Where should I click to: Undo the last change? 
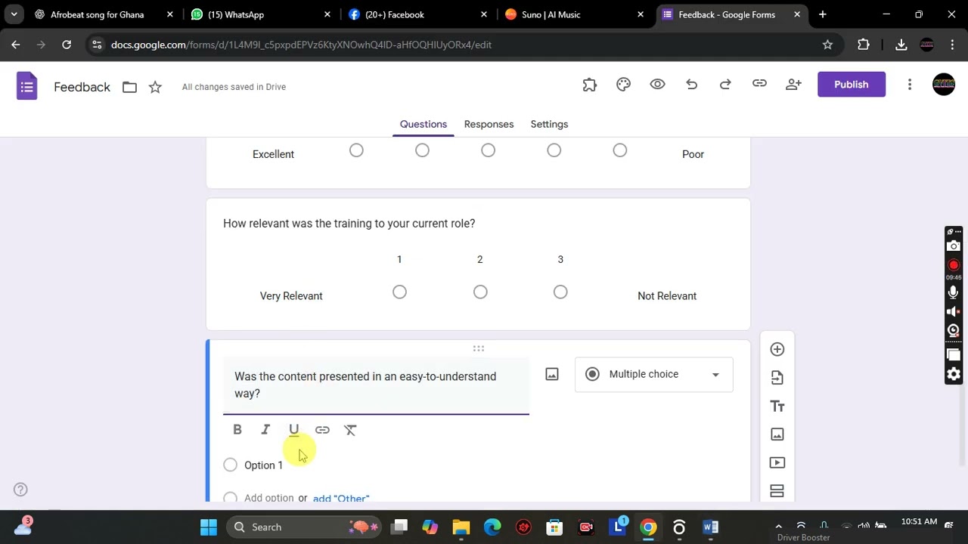(x=691, y=85)
